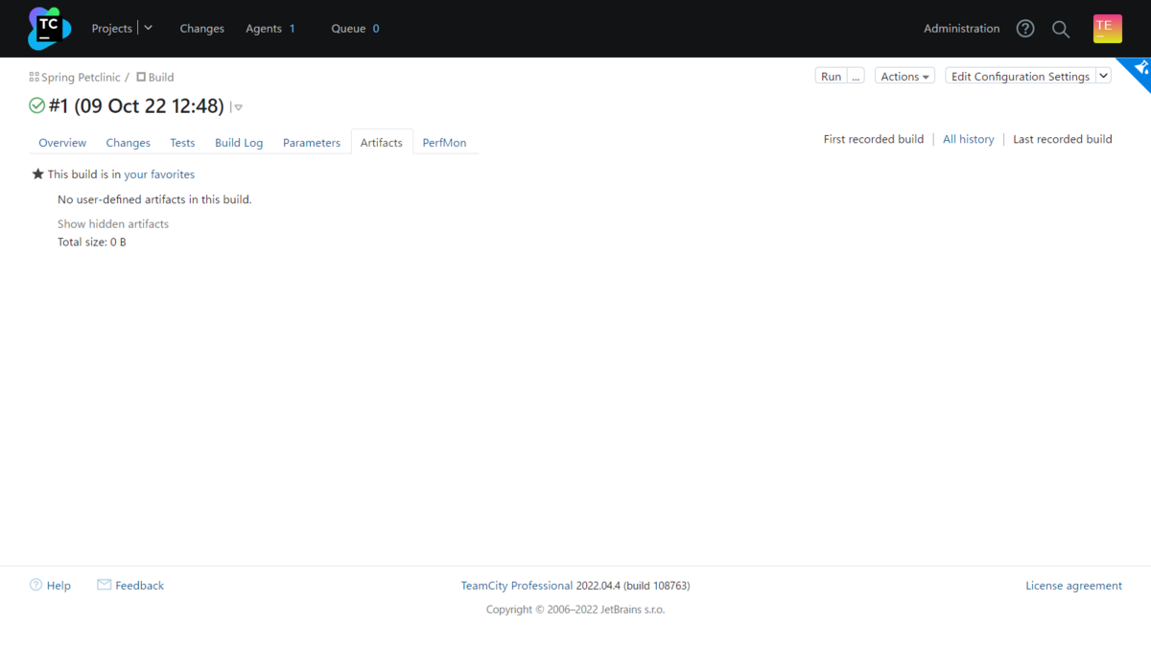Switch to the Build Log tab

[x=239, y=143]
